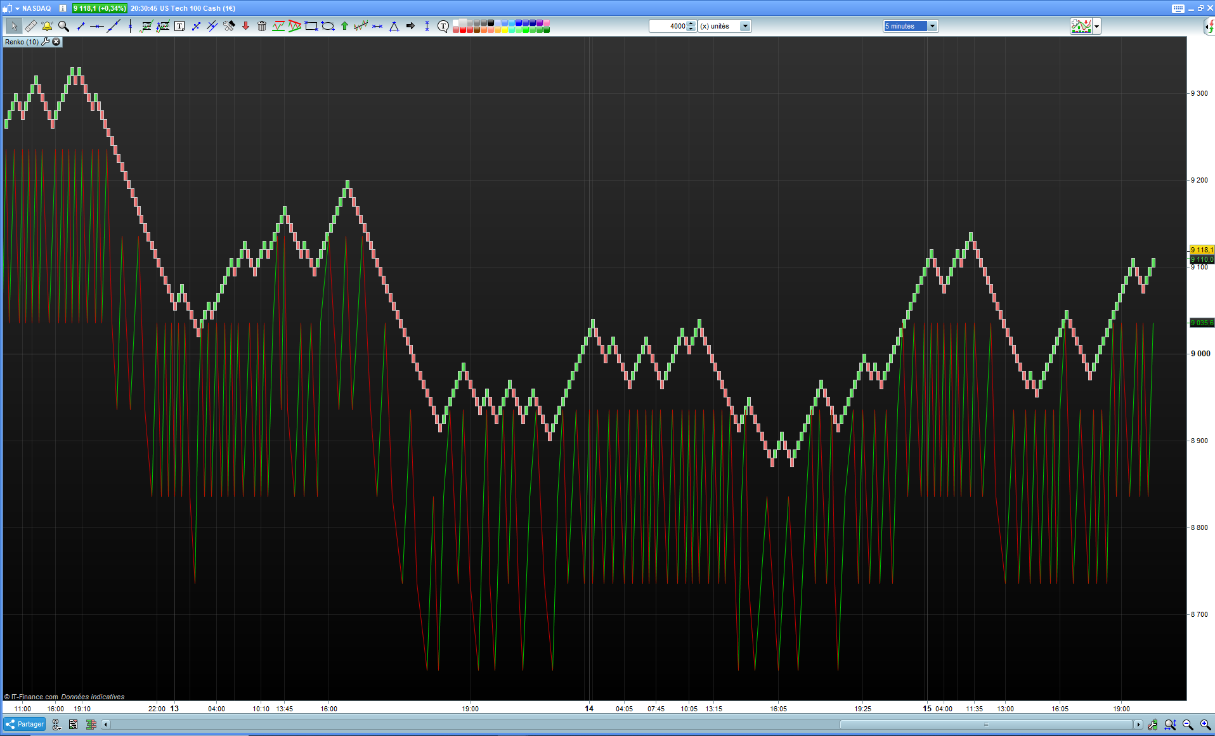This screenshot has width=1215, height=736.
Task: Pick the ruler measurement tool
Action: click(x=30, y=26)
